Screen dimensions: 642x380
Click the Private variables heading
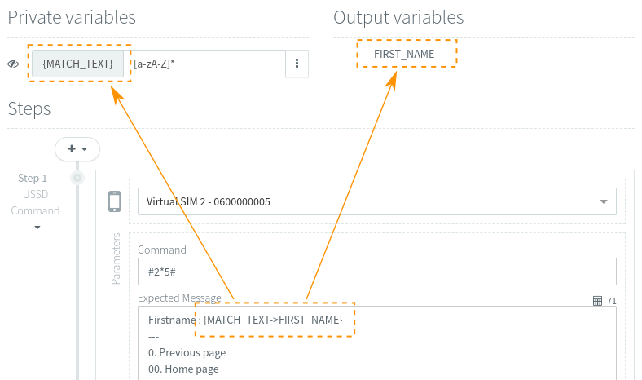(x=72, y=18)
